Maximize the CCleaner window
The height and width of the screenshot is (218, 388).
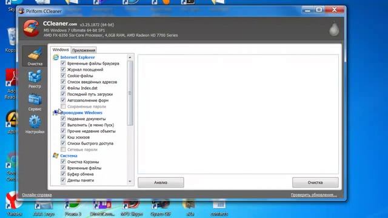click(x=319, y=10)
